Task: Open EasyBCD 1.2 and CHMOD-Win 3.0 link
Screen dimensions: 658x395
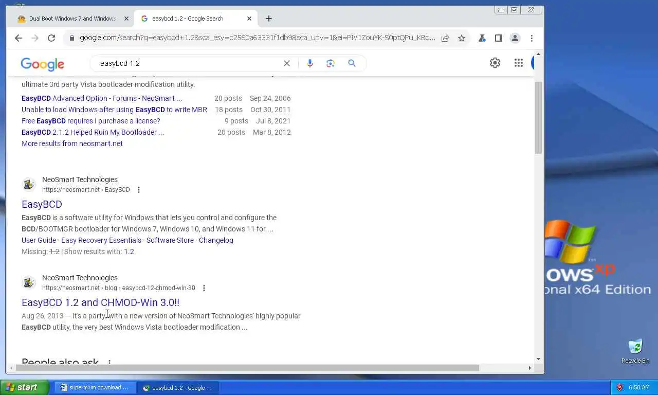Action: (x=100, y=302)
